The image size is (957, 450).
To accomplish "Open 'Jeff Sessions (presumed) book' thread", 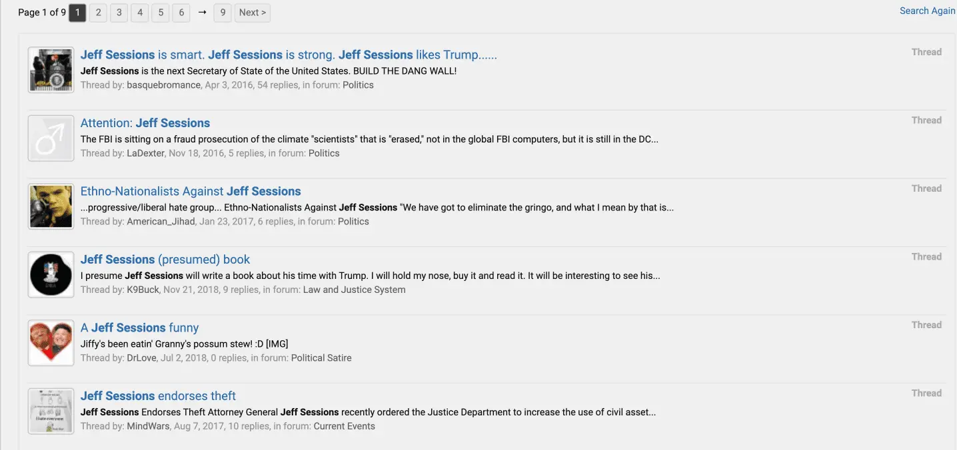I will pos(165,260).
